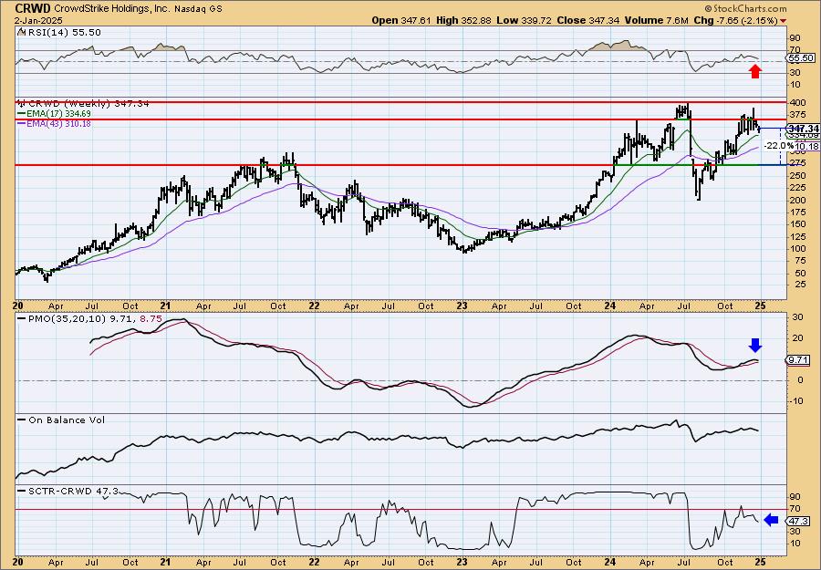Click the RSI(14) 55.50 legend

click(x=59, y=33)
